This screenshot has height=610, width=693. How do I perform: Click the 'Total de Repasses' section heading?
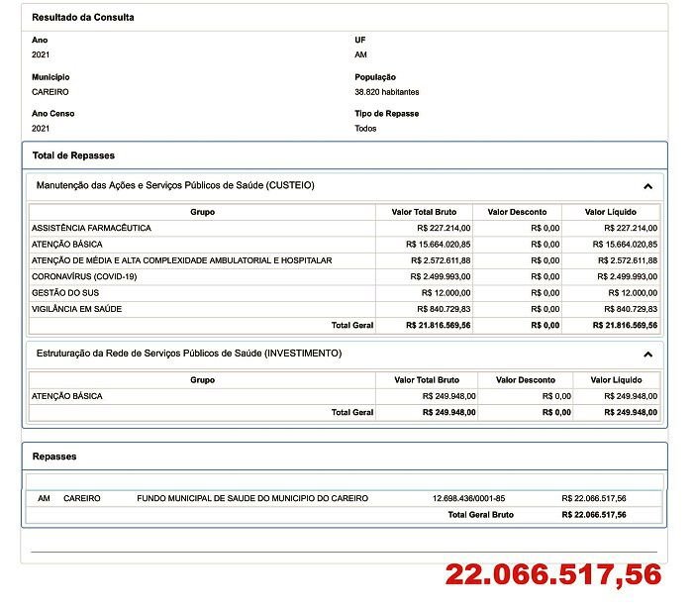click(x=73, y=155)
